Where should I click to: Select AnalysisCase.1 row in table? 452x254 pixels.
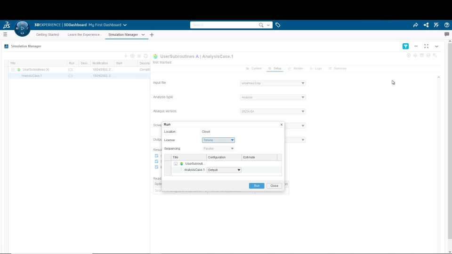point(79,76)
